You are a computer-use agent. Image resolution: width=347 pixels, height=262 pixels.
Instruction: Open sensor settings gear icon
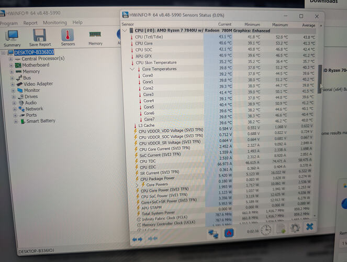coord(295,227)
